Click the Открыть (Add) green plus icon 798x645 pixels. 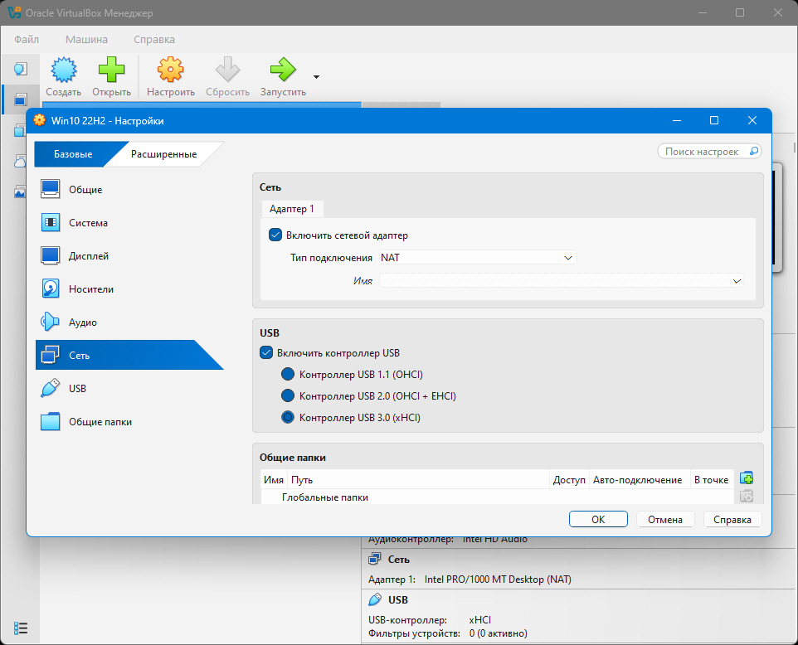click(111, 70)
